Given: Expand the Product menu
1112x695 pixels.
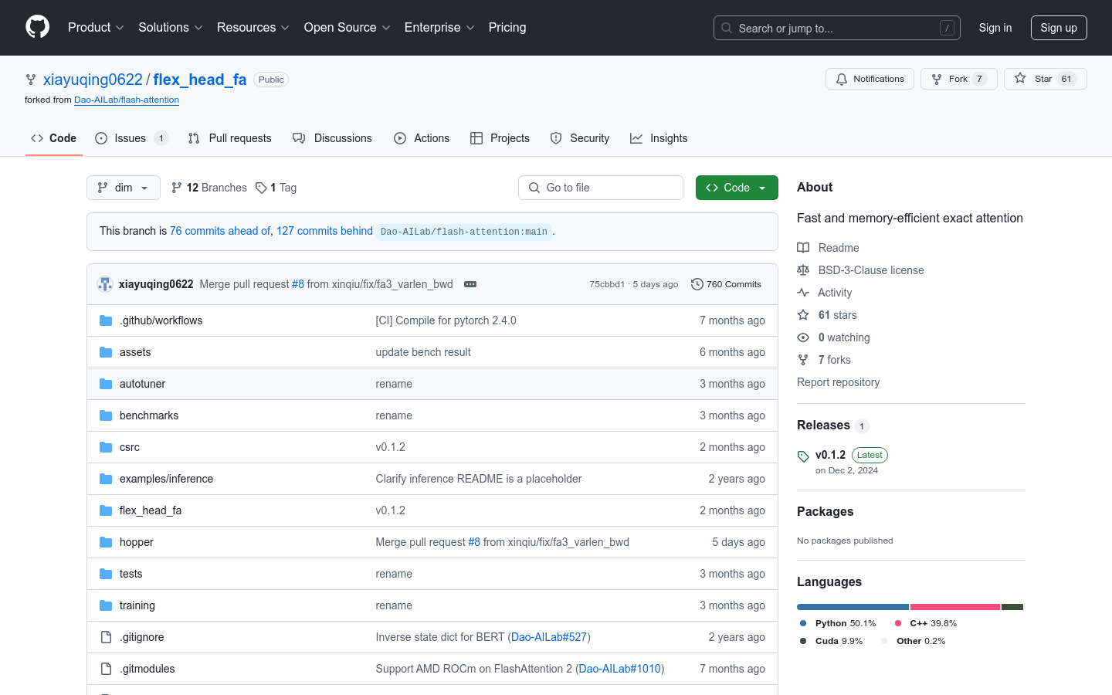Looking at the screenshot, I should pyautogui.click(x=96, y=28).
